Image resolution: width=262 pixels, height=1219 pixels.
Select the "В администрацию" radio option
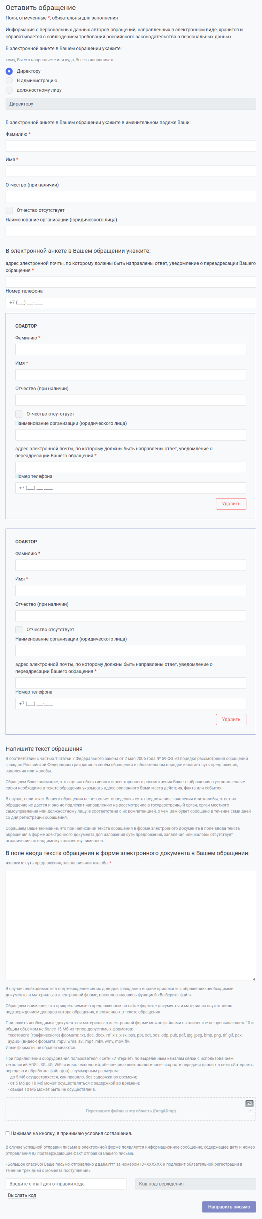click(x=9, y=80)
